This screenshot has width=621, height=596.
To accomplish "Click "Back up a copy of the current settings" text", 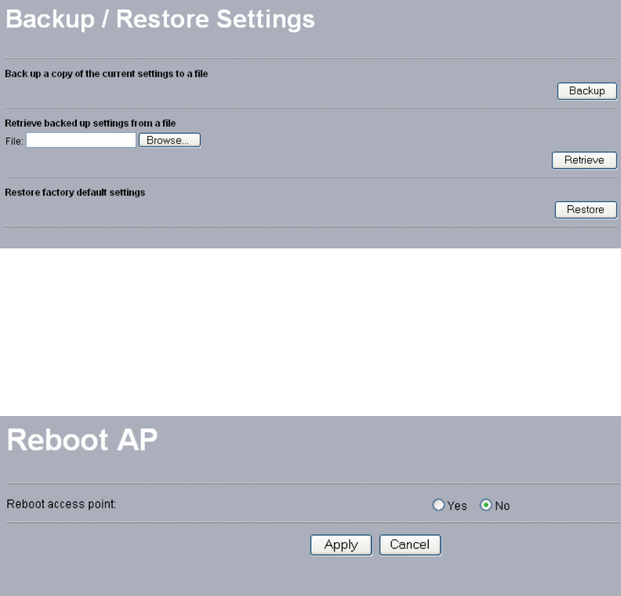I will [106, 73].
